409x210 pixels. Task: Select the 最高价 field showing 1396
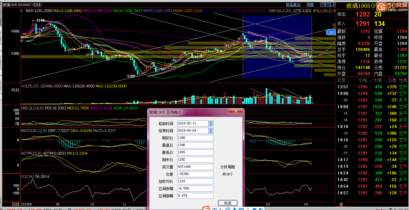[195, 145]
